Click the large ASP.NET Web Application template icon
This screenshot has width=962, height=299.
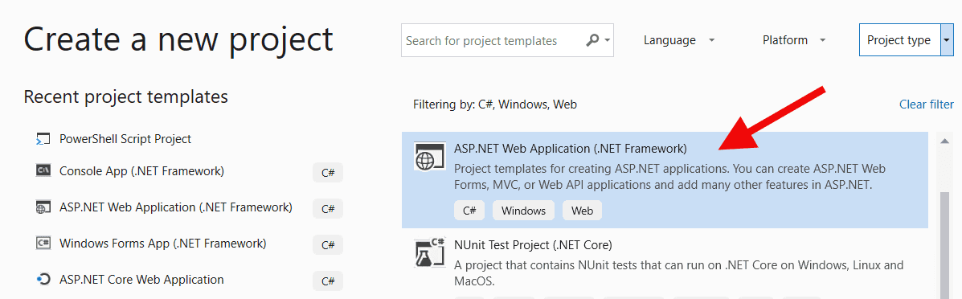[429, 158]
